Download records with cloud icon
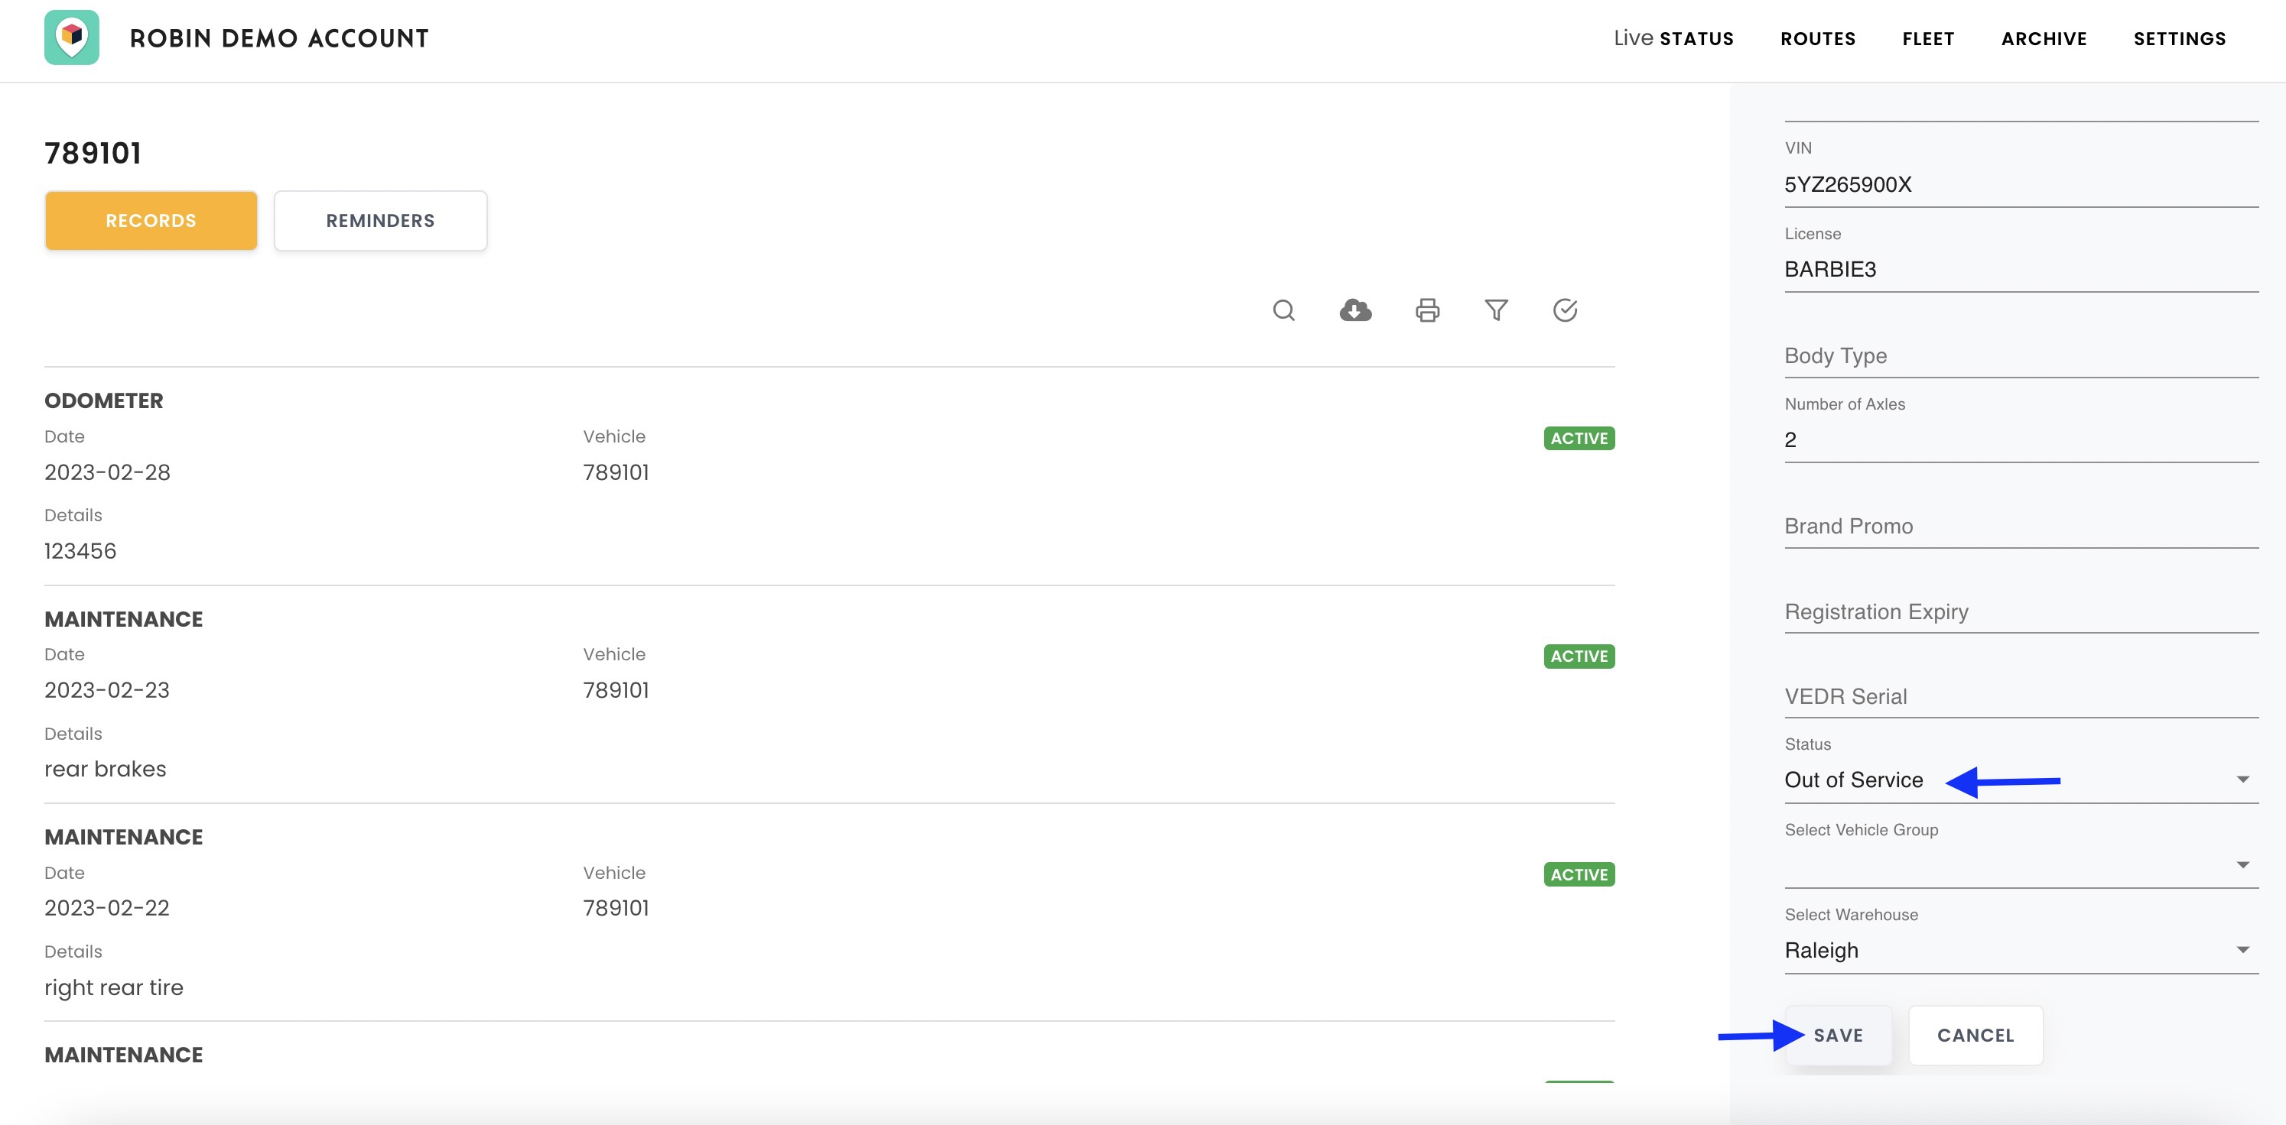The height and width of the screenshot is (1125, 2286). pyautogui.click(x=1355, y=310)
